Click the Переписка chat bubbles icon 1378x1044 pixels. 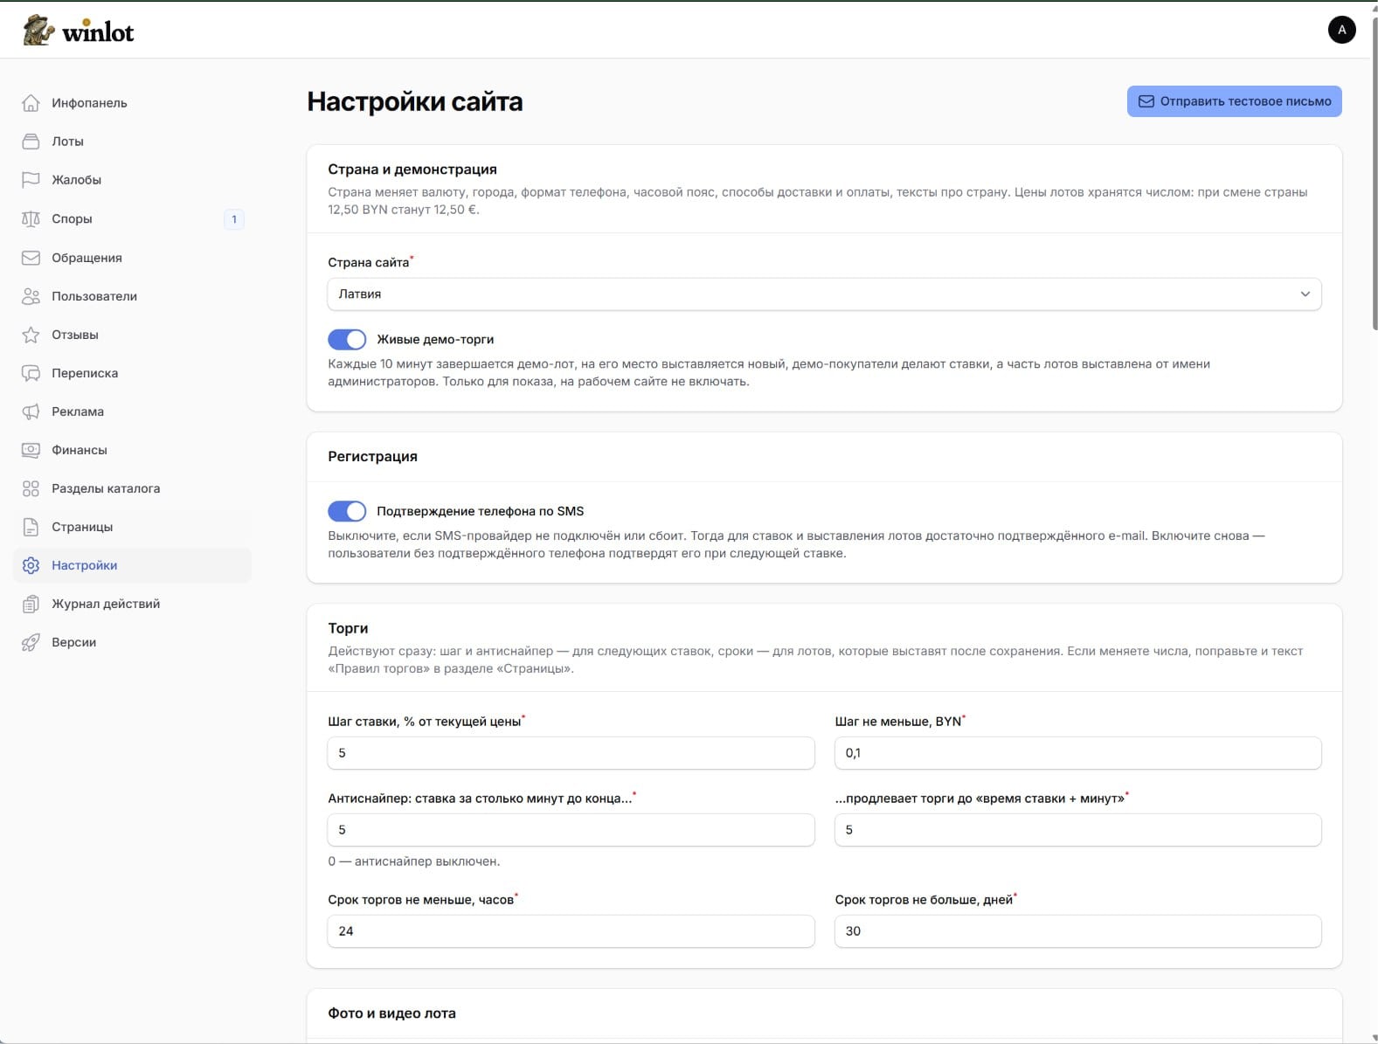click(31, 373)
